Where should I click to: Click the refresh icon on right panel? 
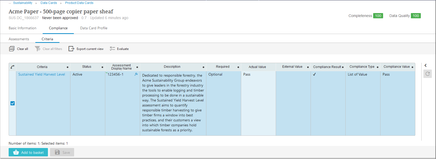[427, 74]
